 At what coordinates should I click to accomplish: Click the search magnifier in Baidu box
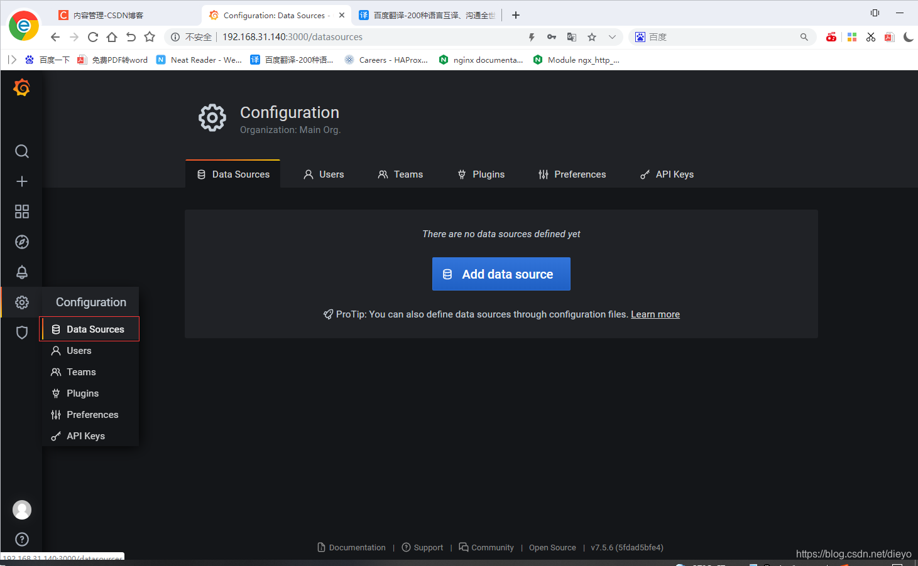[804, 37]
